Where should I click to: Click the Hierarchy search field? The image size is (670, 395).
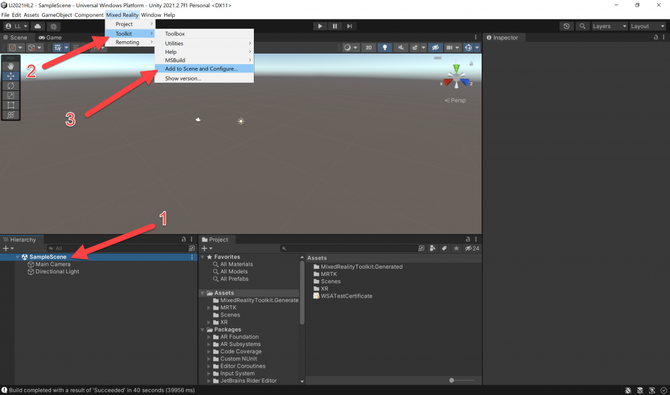[118, 248]
